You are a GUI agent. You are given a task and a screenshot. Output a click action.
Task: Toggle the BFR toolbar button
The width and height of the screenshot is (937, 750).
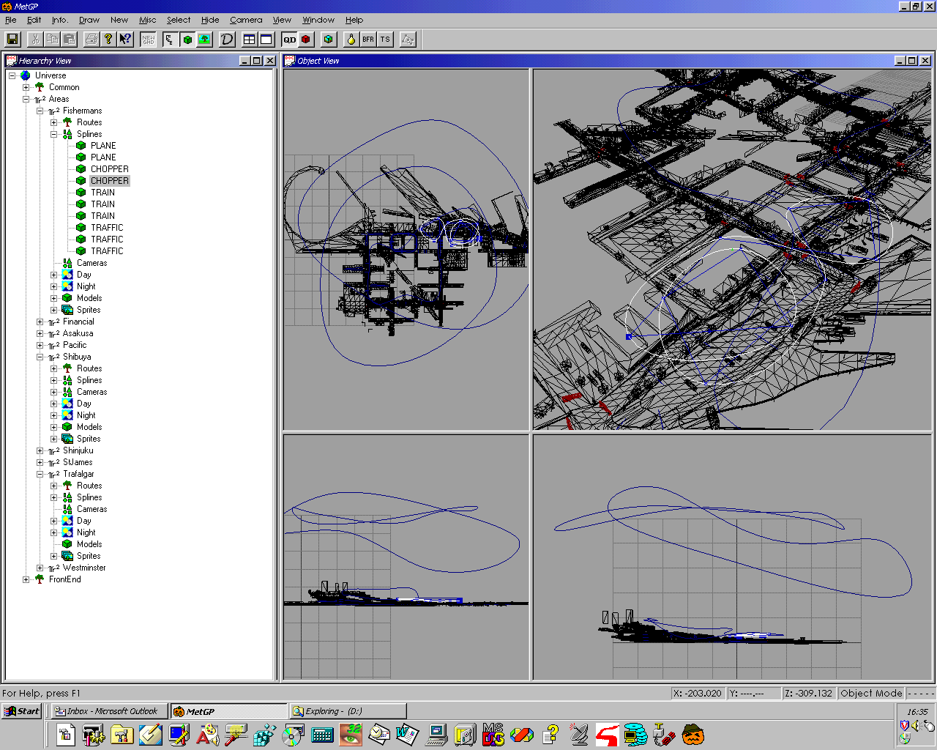[368, 40]
